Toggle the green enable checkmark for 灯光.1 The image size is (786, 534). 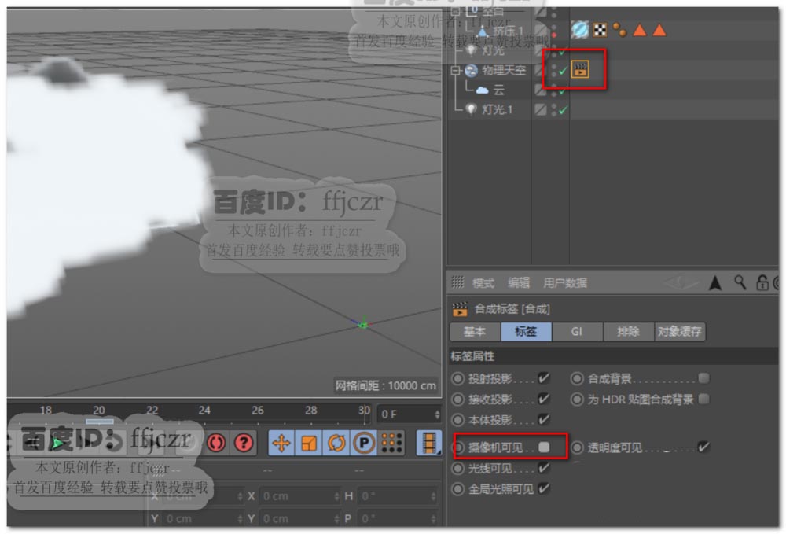tap(563, 110)
